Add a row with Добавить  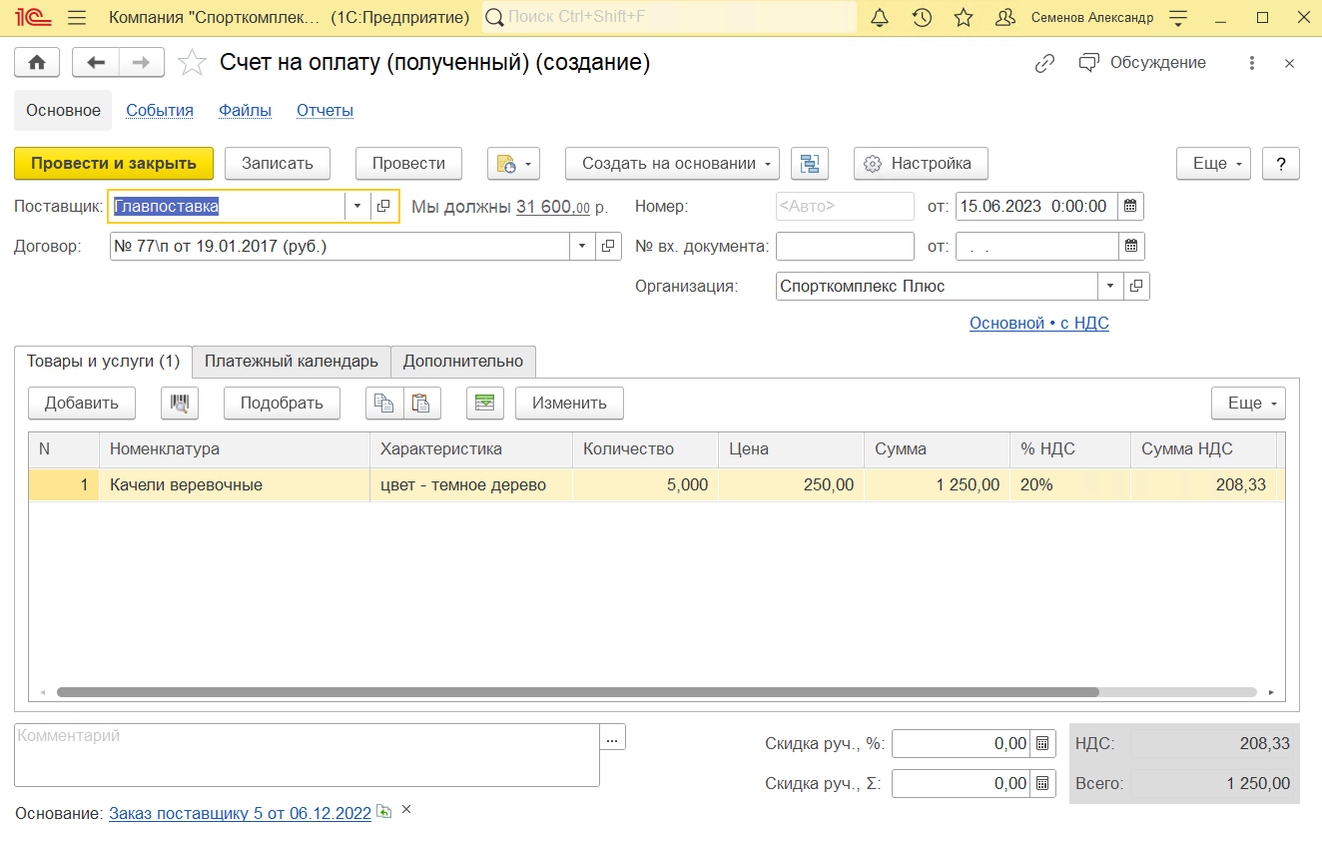(x=82, y=404)
